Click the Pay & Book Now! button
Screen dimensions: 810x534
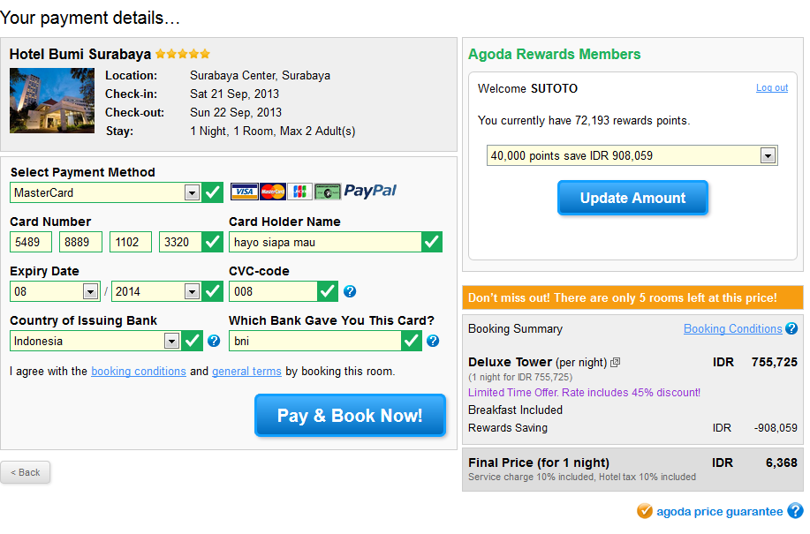tap(351, 416)
